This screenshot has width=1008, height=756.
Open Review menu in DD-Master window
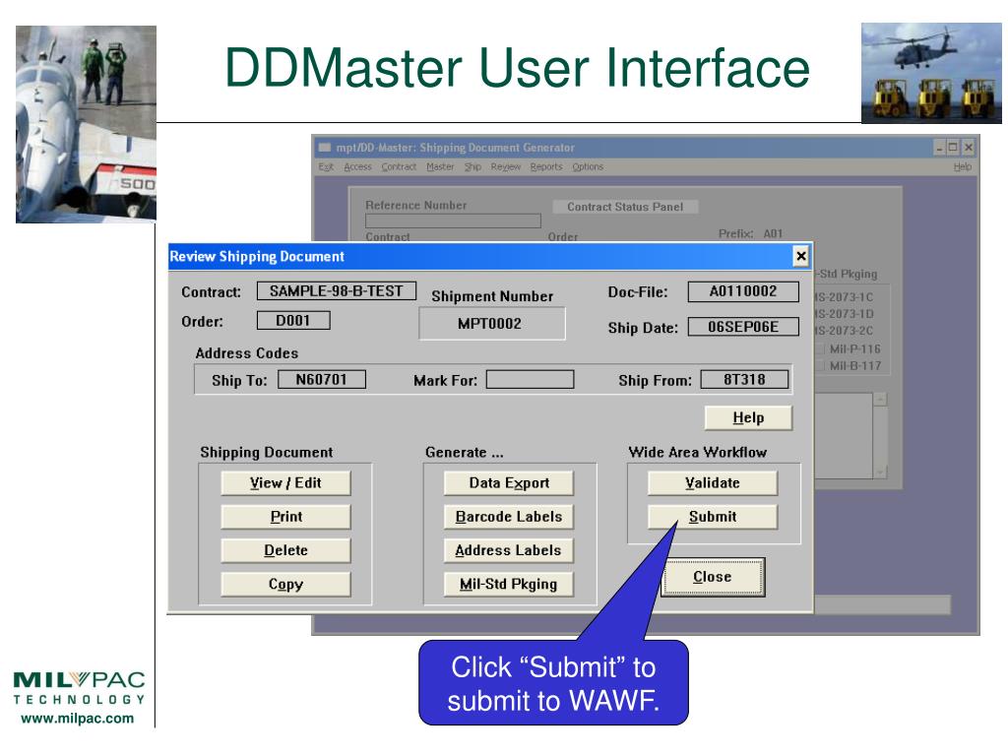click(505, 166)
